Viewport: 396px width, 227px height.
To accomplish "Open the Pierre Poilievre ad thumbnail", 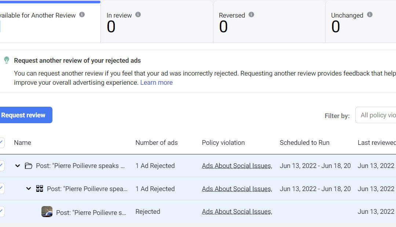I will click(x=47, y=212).
